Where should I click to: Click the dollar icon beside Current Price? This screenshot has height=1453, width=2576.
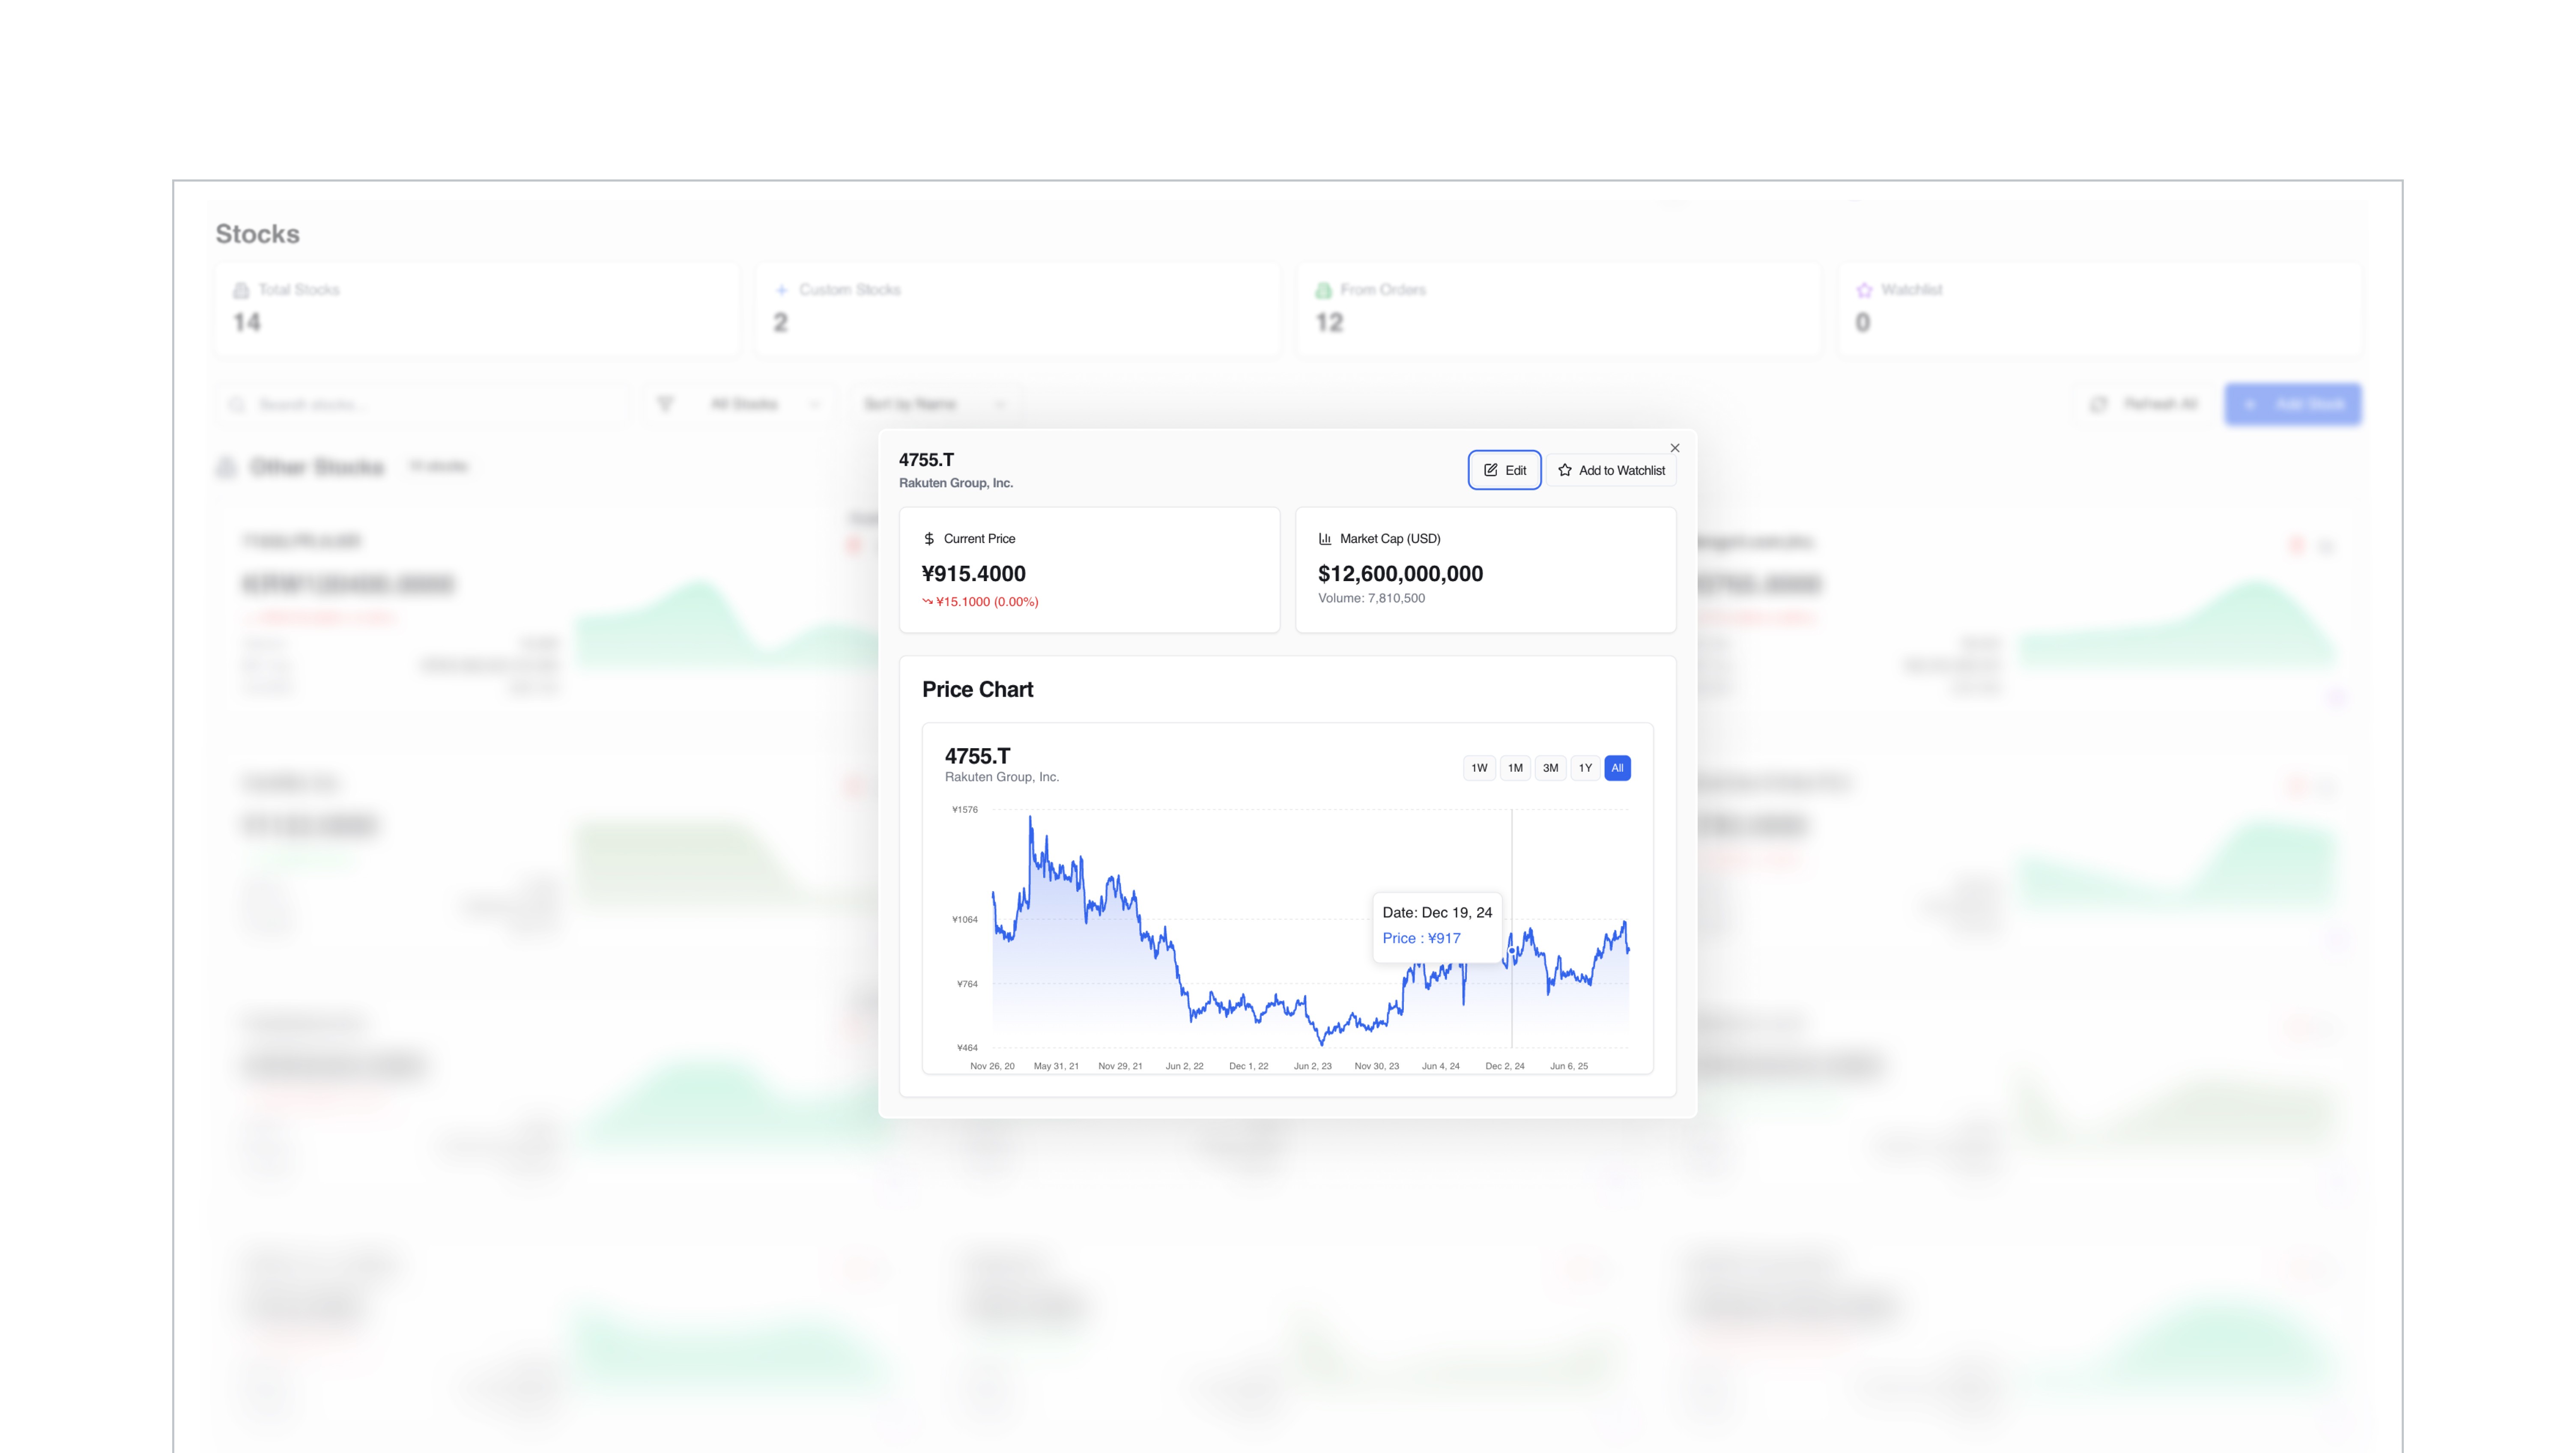coord(929,539)
